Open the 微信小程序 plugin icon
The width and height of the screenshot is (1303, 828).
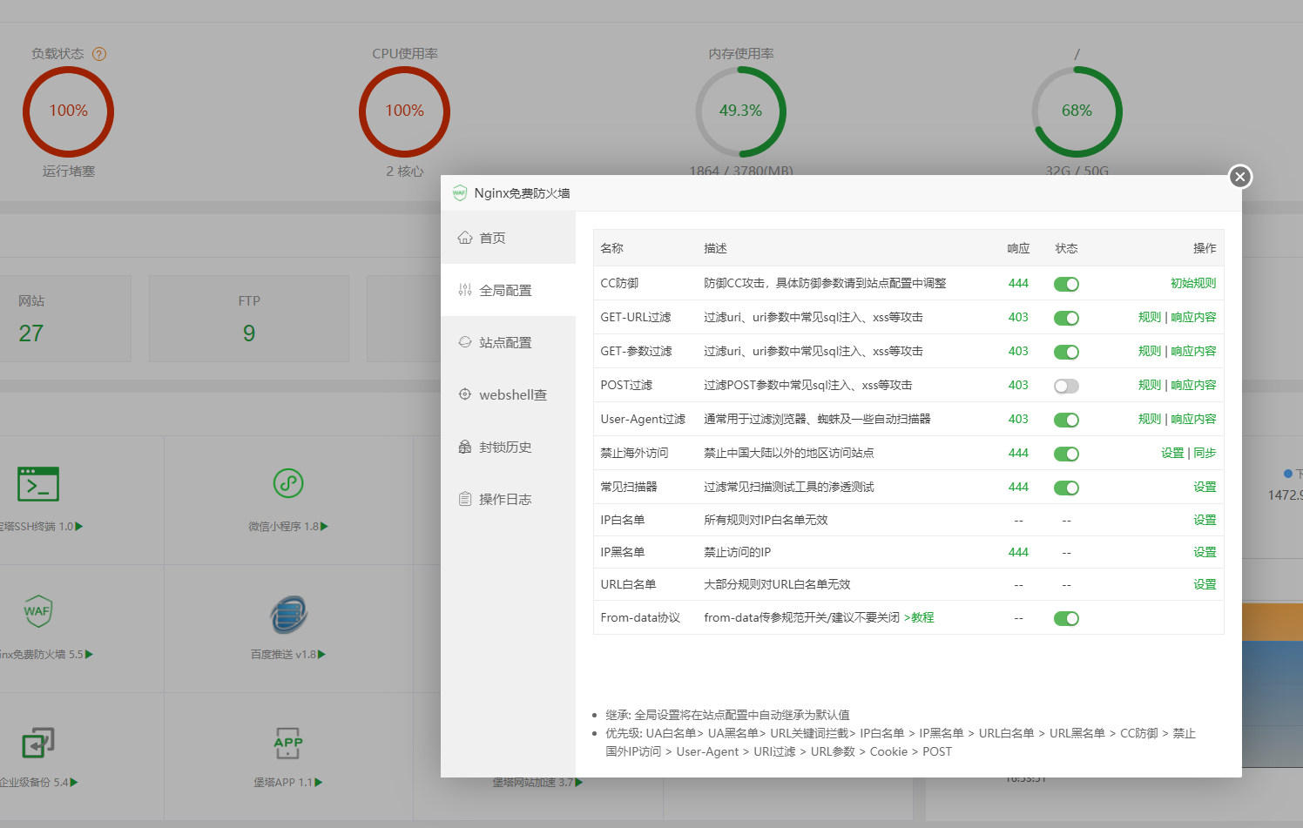(x=287, y=484)
